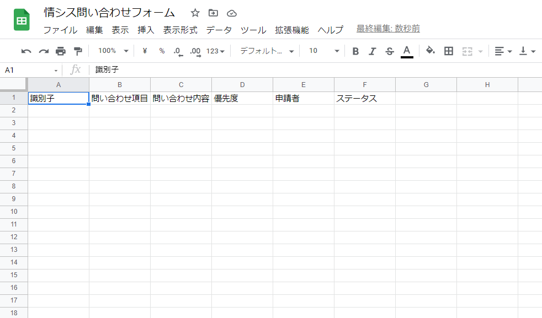The height and width of the screenshot is (318, 542).
Task: Toggle bold formatting
Action: pos(355,50)
